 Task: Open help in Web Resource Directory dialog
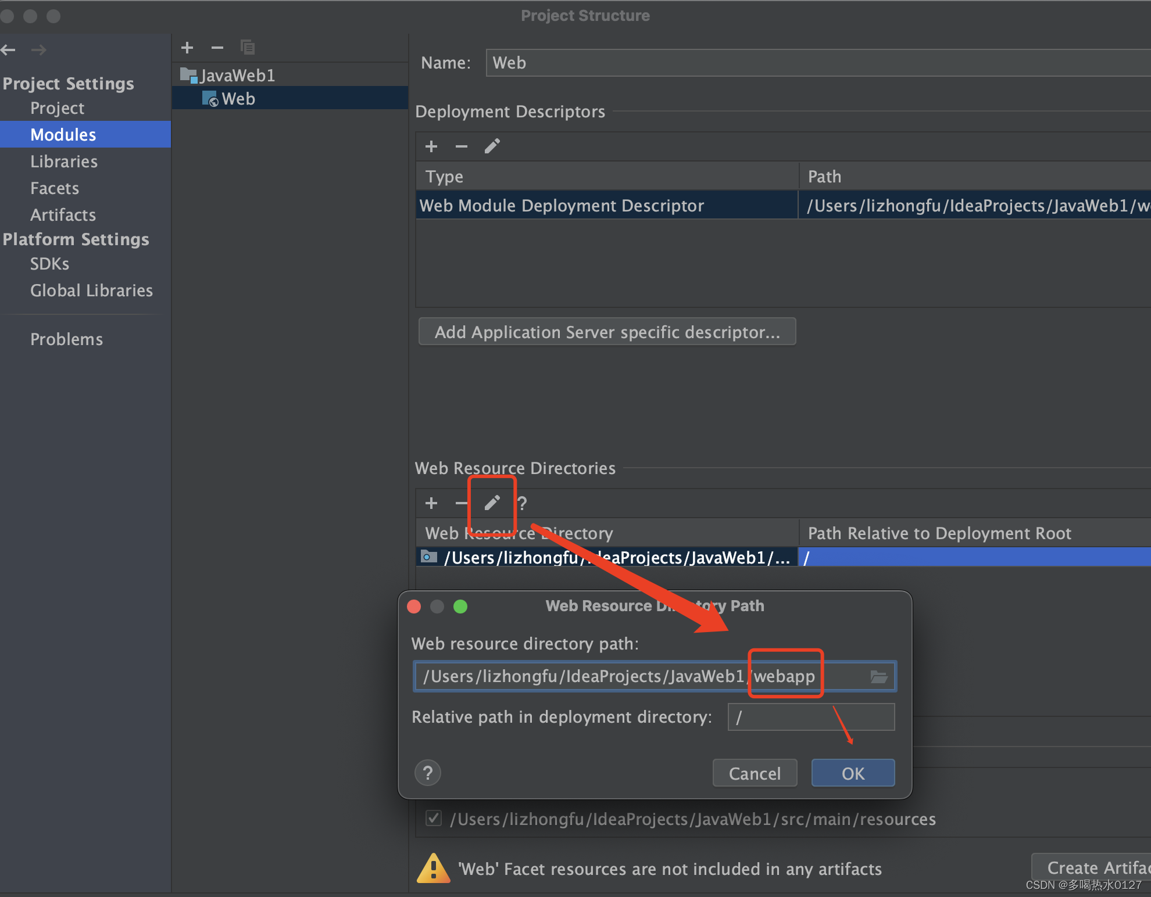428,773
